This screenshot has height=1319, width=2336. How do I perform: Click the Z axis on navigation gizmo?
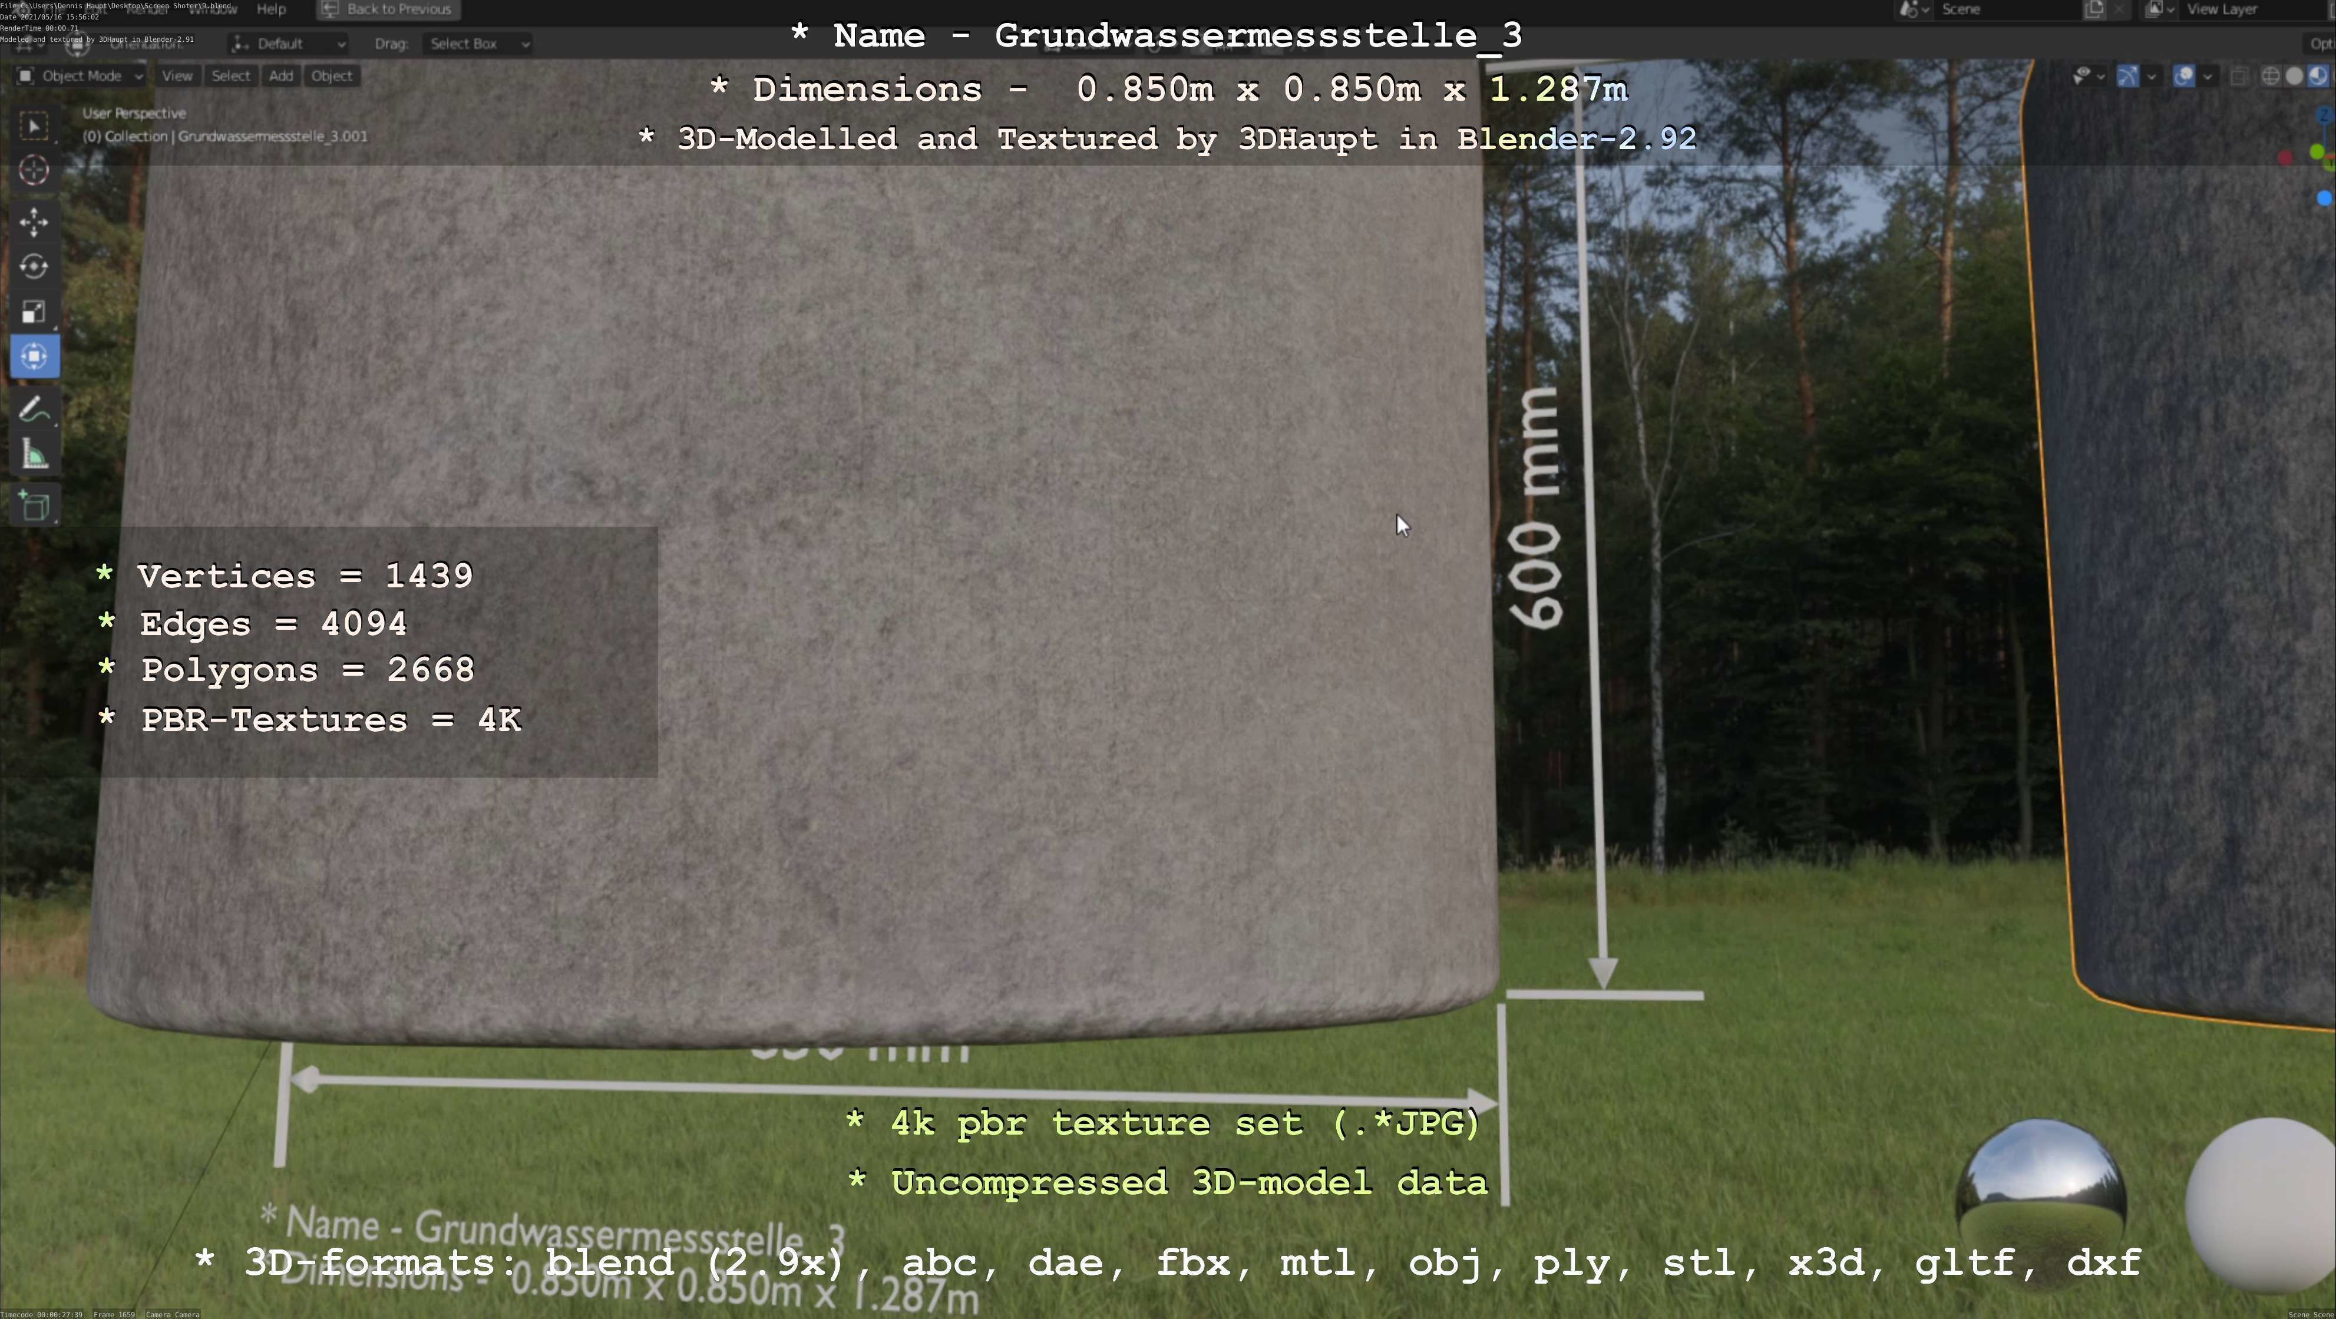coord(2325,115)
